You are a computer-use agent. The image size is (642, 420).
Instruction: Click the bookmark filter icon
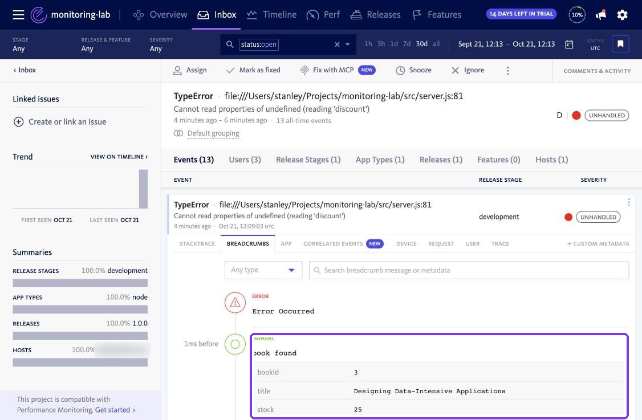click(620, 44)
